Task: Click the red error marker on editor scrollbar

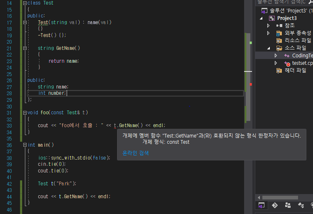Action: pyautogui.click(x=251, y=84)
